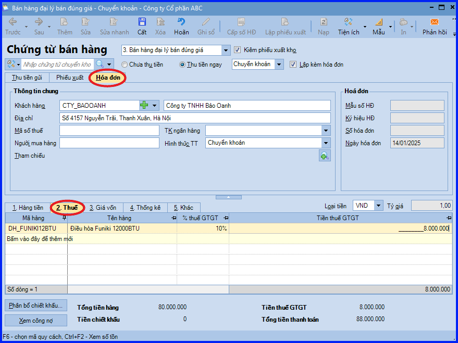Click the Mẫu template icon
Image resolution: width=458 pixels, height=343 pixels.
[x=379, y=22]
